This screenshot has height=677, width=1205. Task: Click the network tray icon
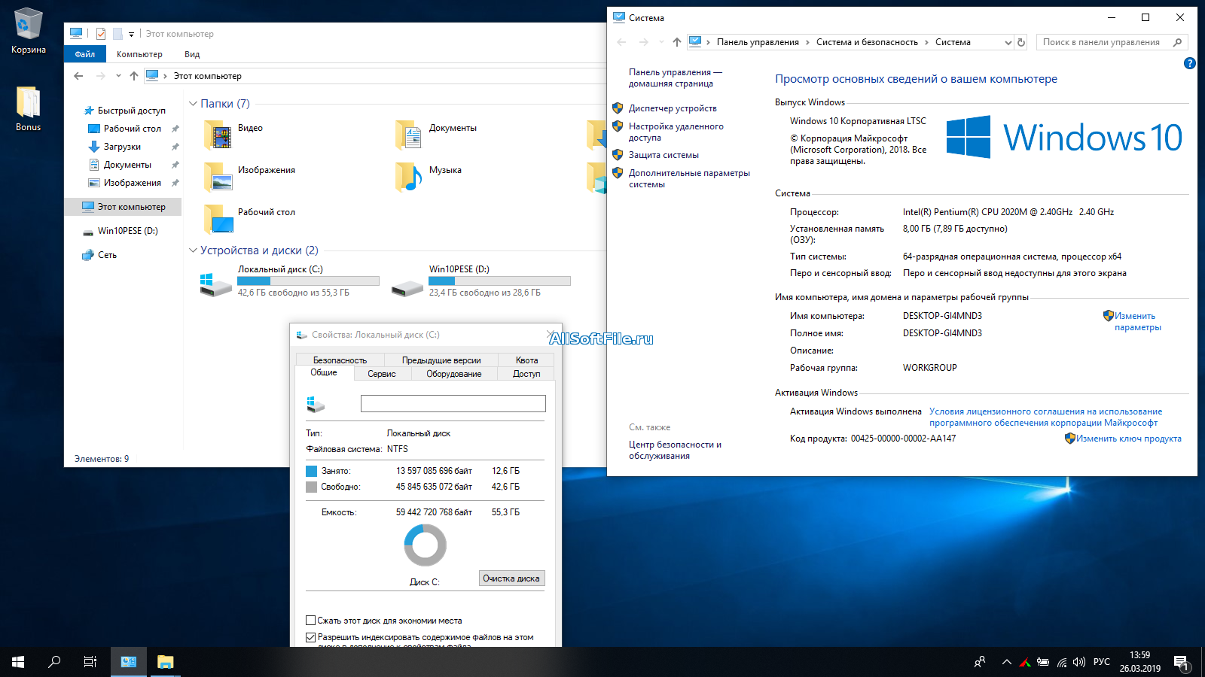click(x=1062, y=662)
